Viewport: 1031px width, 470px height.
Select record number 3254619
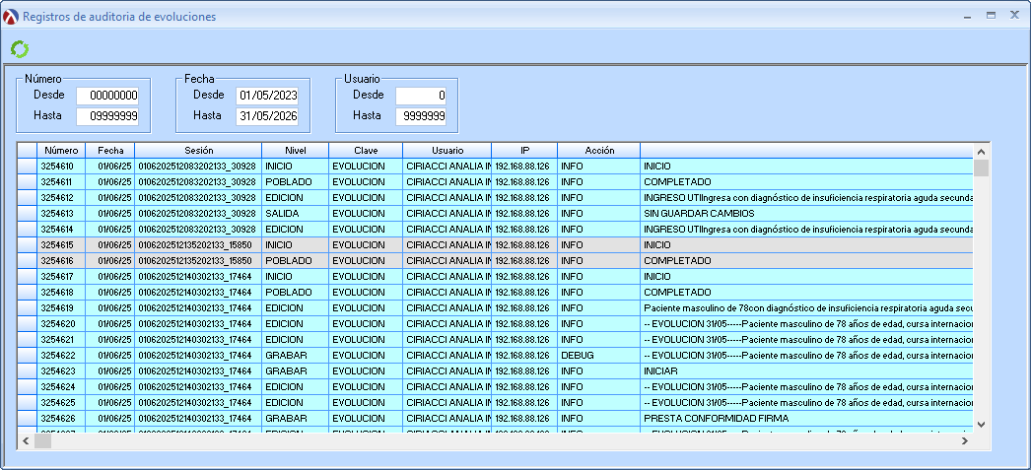[495, 308]
